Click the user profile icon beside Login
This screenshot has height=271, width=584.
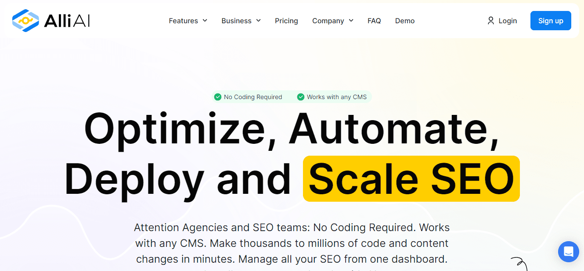coord(490,21)
